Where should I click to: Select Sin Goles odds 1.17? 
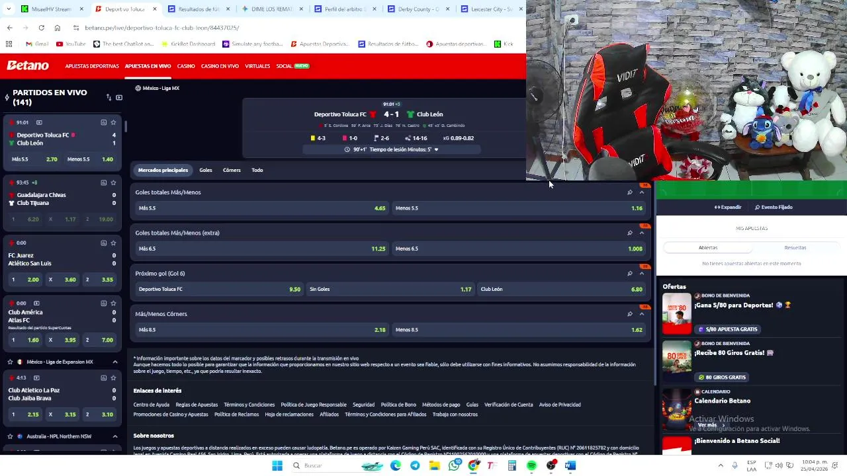(x=390, y=289)
